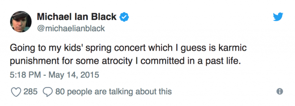
Task: Open the @michaelianblack handle link
Action: pos(71,28)
